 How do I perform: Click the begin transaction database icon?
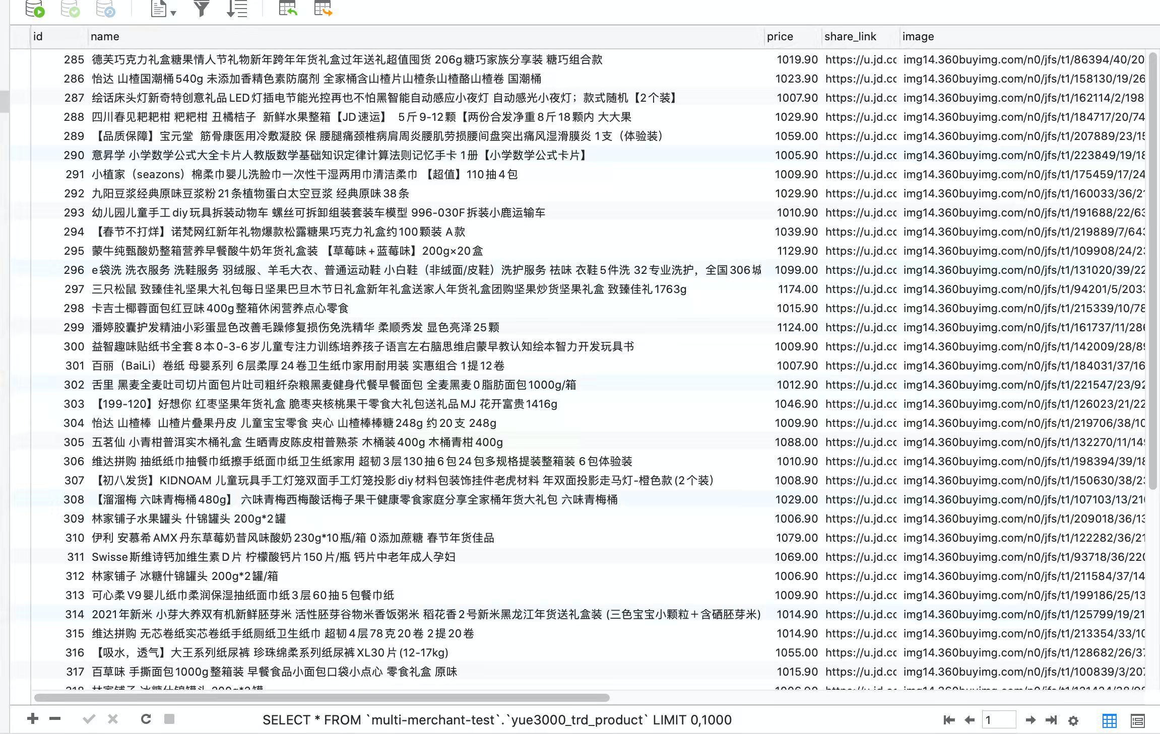click(35, 9)
